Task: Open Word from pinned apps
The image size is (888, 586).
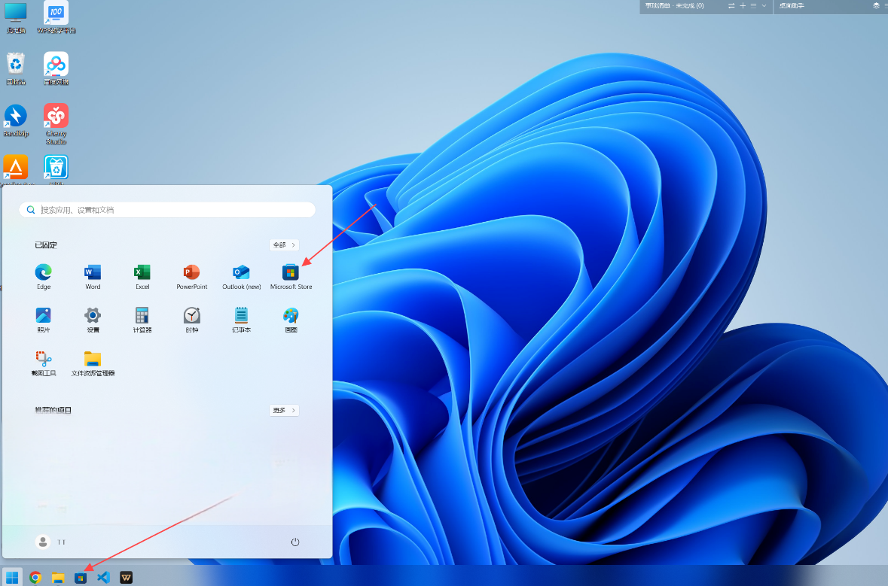Action: 93,277
